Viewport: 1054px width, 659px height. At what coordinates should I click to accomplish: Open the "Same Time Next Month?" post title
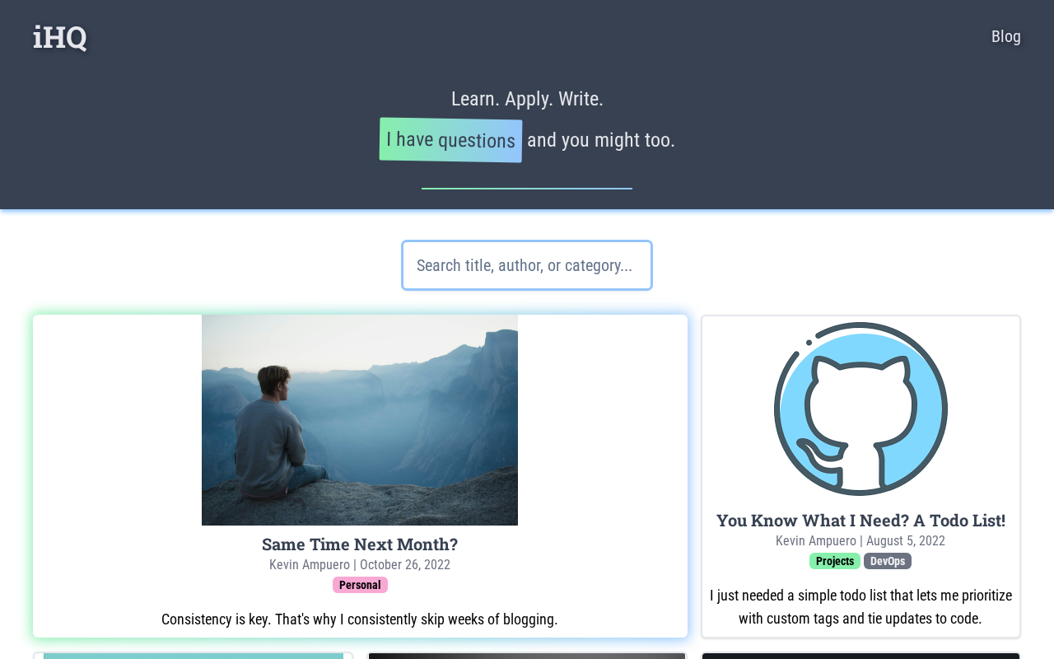(360, 544)
